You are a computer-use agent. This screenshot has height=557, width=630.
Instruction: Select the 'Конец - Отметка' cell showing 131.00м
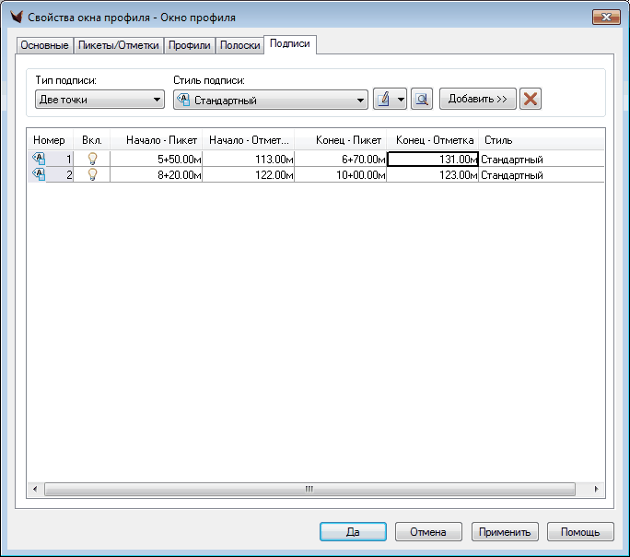pyautogui.click(x=432, y=159)
